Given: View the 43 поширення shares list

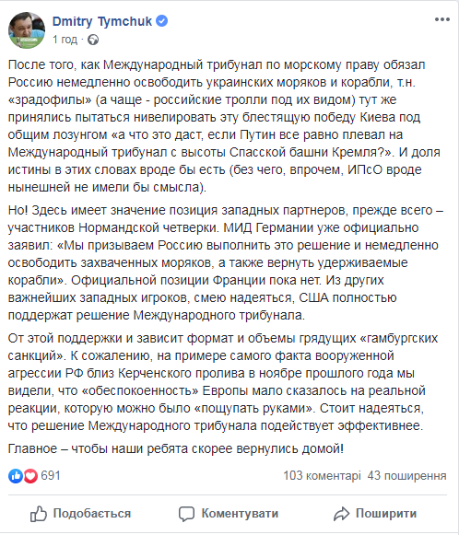Looking at the screenshot, I should 406,476.
